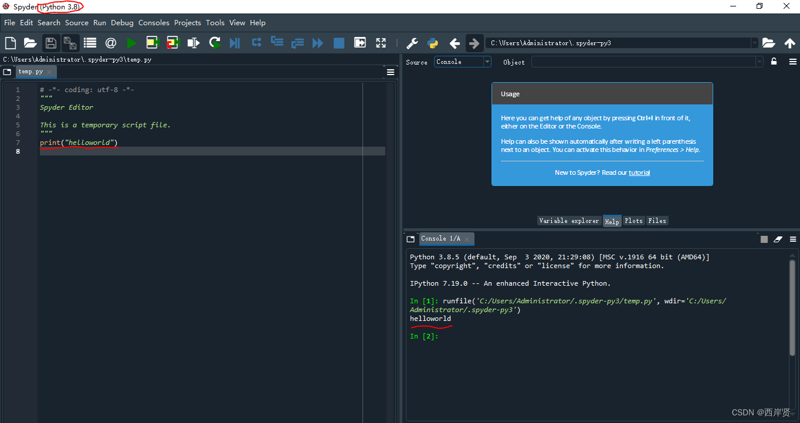
Task: Open the Help pane hamburger options menu
Action: point(793,62)
